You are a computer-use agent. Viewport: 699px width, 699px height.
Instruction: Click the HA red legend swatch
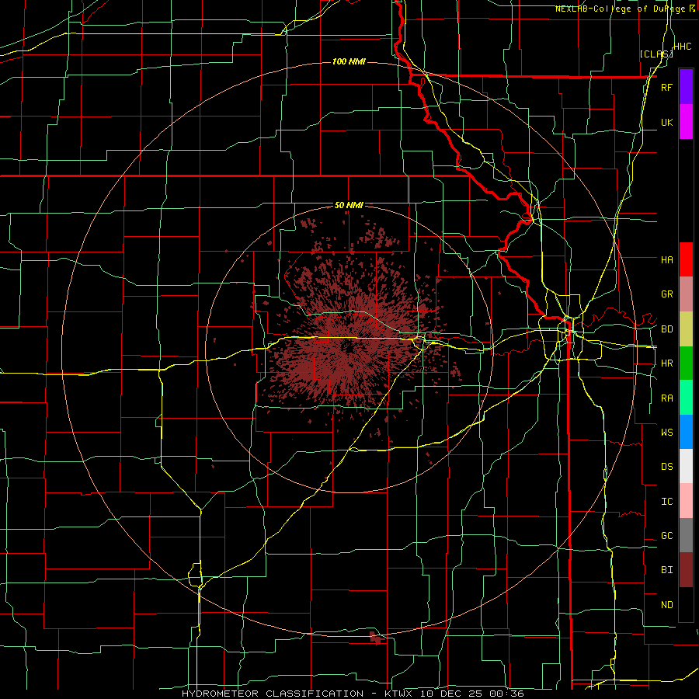(686, 259)
